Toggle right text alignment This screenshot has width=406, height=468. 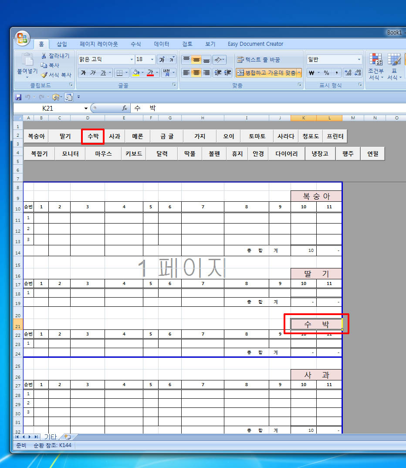click(x=206, y=72)
